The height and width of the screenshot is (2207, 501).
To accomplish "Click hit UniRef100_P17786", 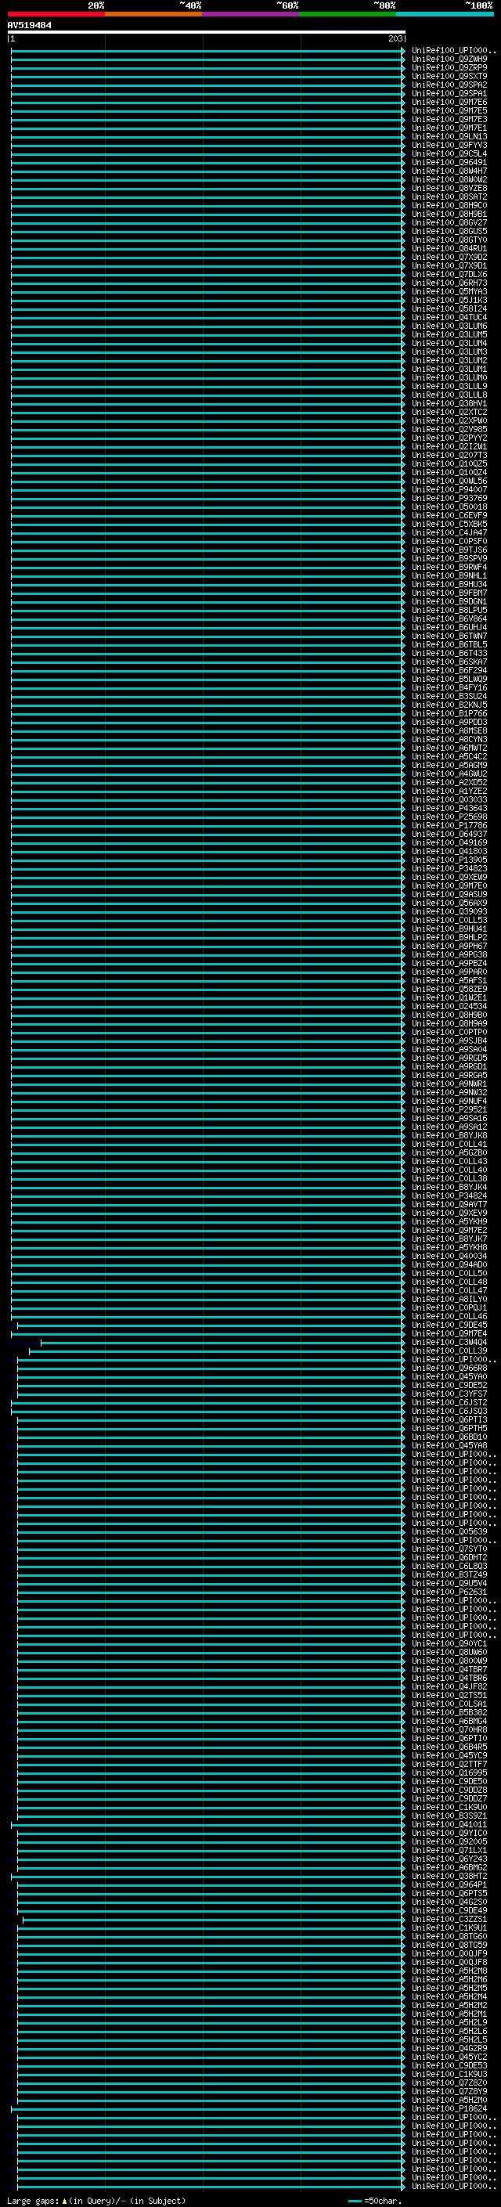I will [449, 826].
